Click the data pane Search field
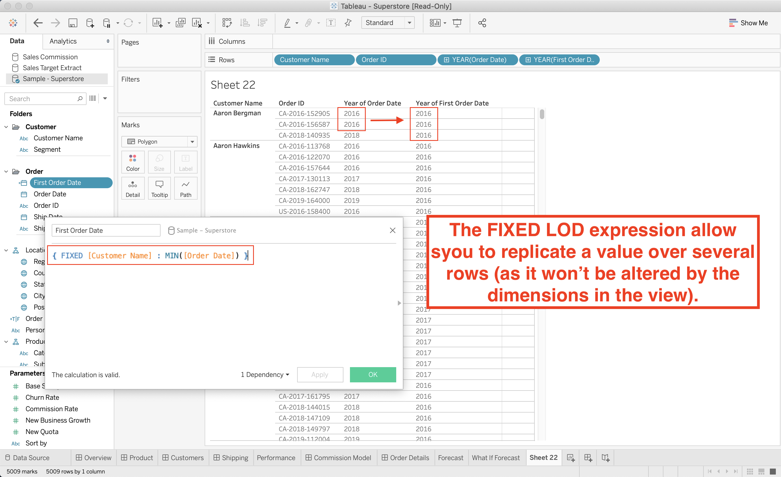 (41, 99)
